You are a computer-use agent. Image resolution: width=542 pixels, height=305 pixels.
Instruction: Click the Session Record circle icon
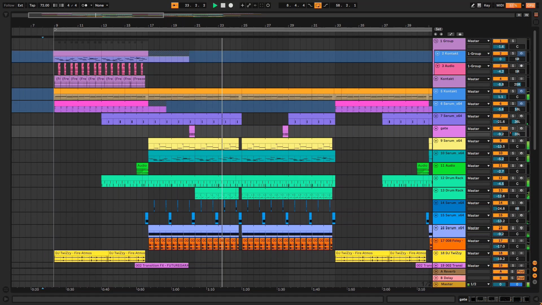(x=268, y=5)
